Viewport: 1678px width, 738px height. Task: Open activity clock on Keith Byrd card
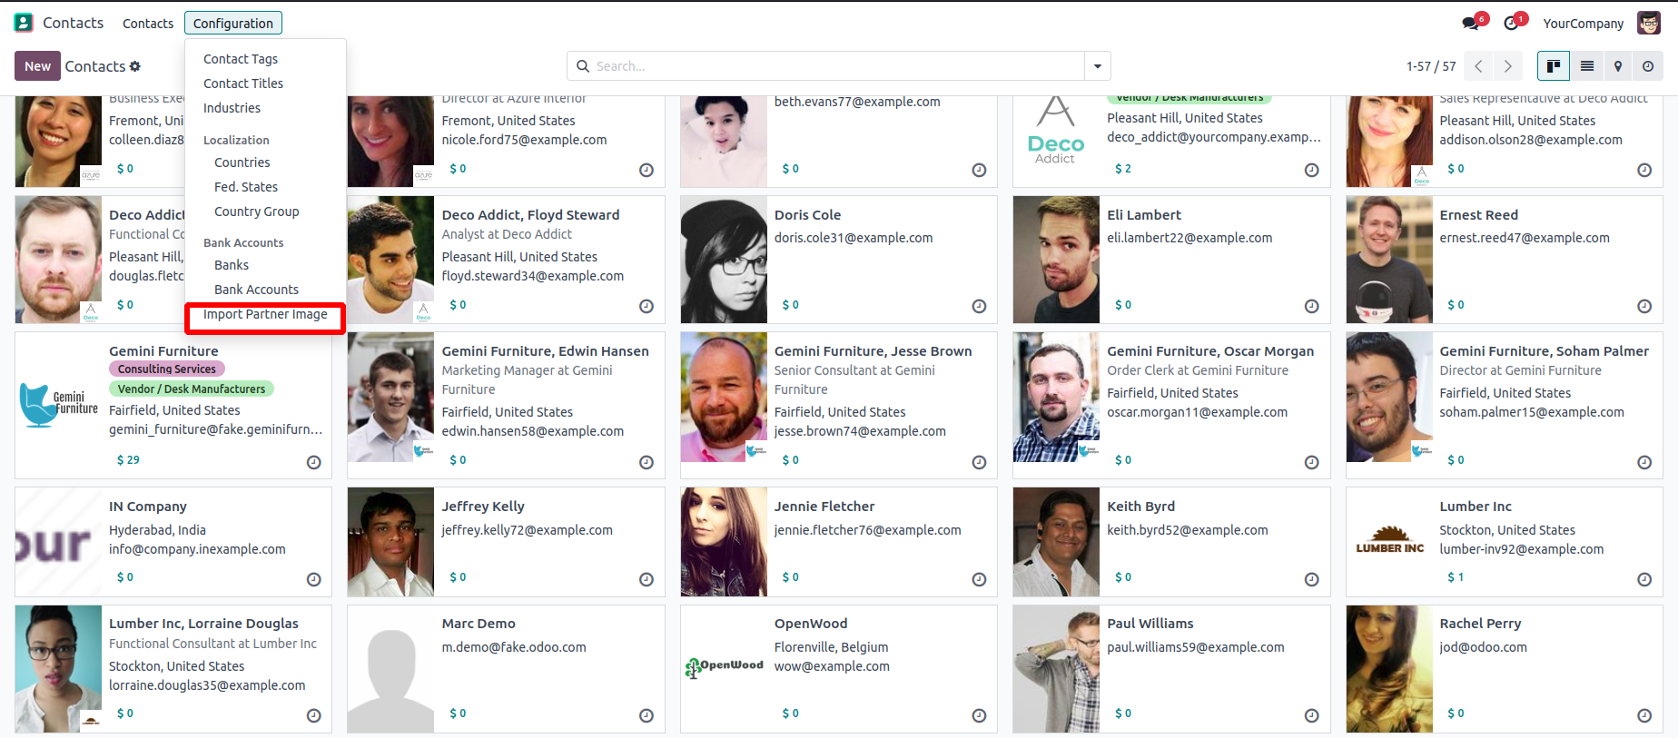1312,579
